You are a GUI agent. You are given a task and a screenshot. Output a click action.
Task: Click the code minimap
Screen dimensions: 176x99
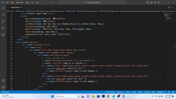[x=169, y=17]
